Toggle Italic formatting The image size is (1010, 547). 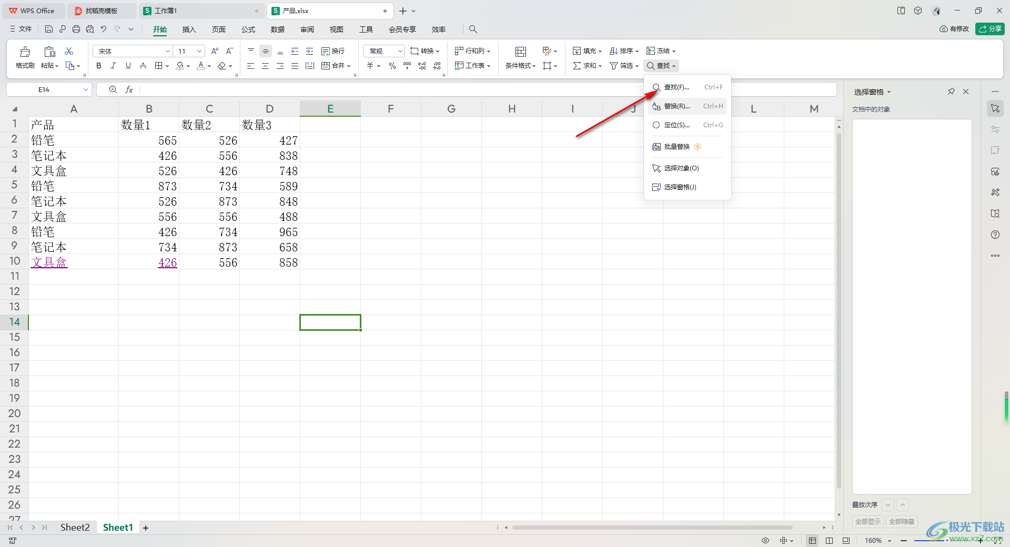(114, 66)
